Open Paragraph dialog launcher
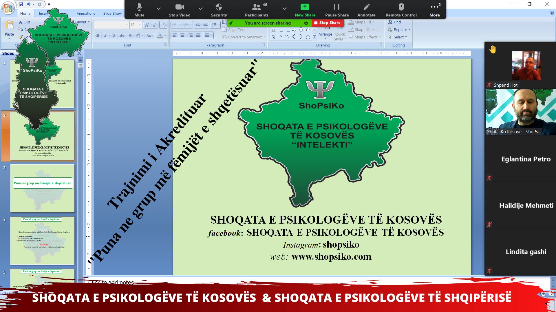Image resolution: width=556 pixels, height=312 pixels. point(264,45)
